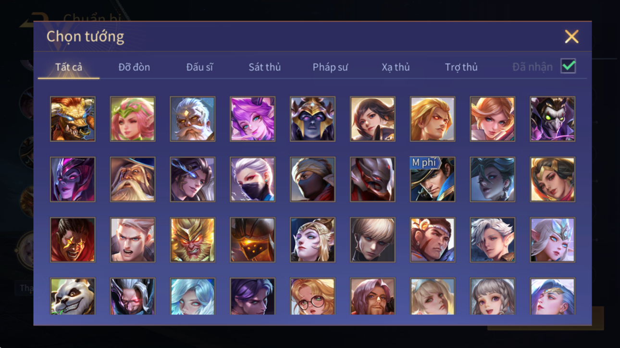Select the white-haired masked girl portrait
The height and width of the screenshot is (348, 620).
pos(252,180)
